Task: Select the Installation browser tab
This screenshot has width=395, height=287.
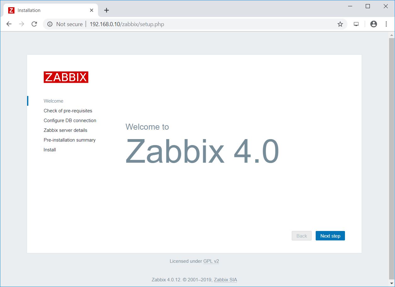Action: click(47, 10)
